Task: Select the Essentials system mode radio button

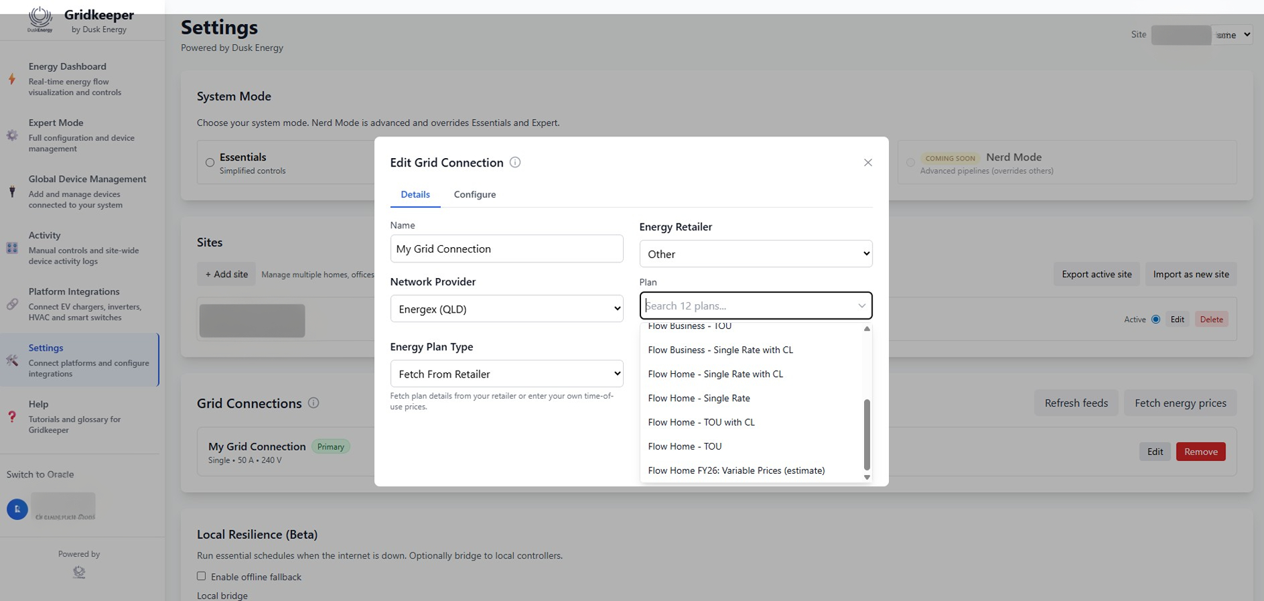Action: click(210, 163)
